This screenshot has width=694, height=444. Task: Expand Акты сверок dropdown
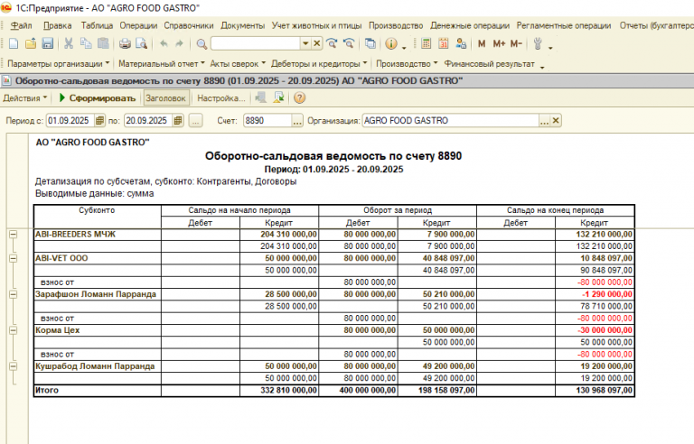[x=238, y=64]
